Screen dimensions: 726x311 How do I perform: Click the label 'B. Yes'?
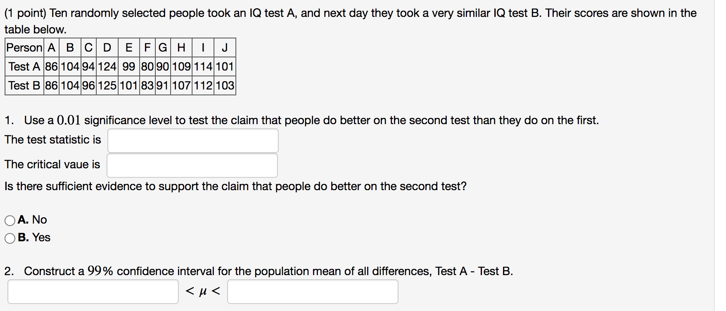34,238
